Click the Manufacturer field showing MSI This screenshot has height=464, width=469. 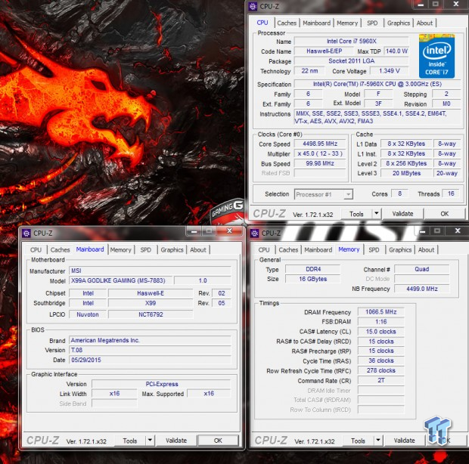pos(150,271)
